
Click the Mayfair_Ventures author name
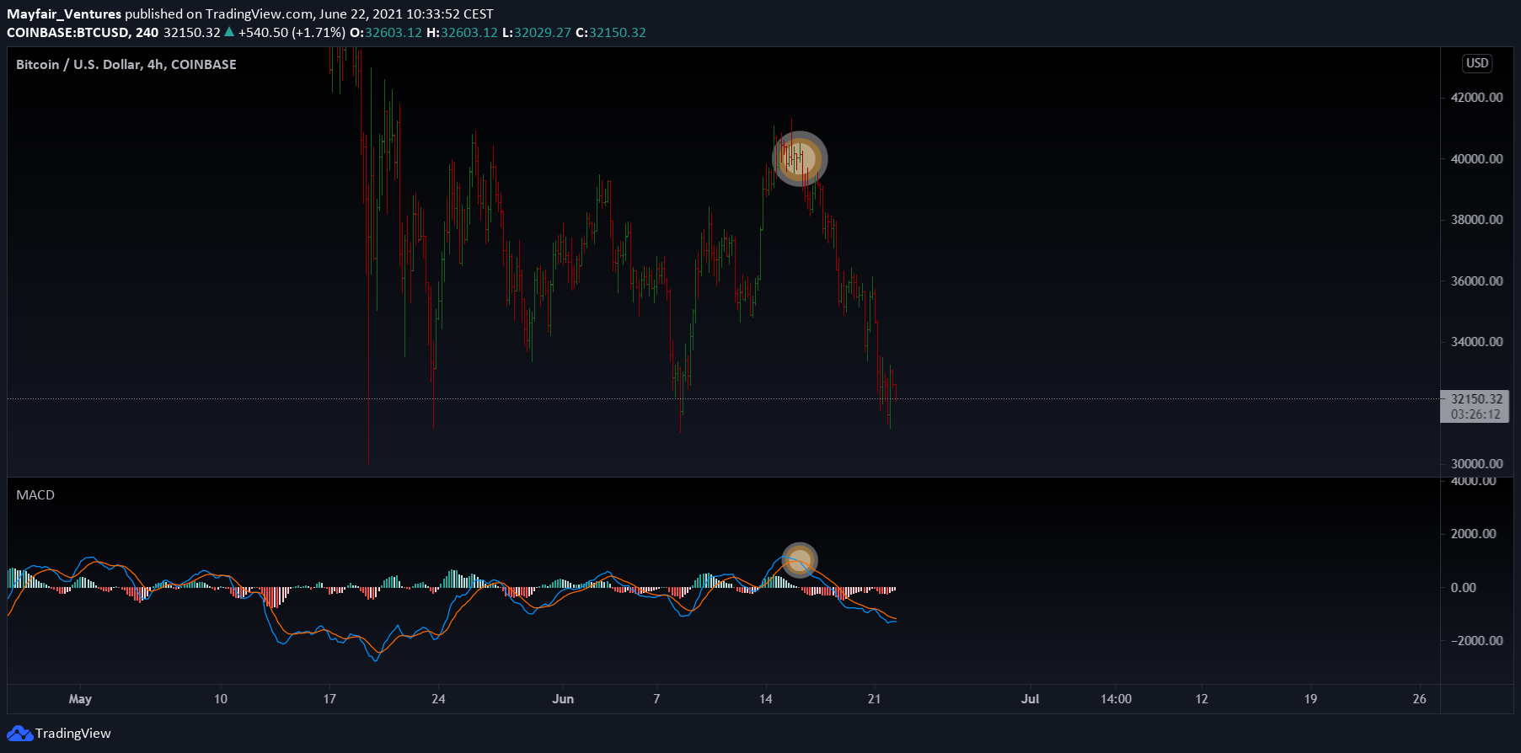(64, 13)
